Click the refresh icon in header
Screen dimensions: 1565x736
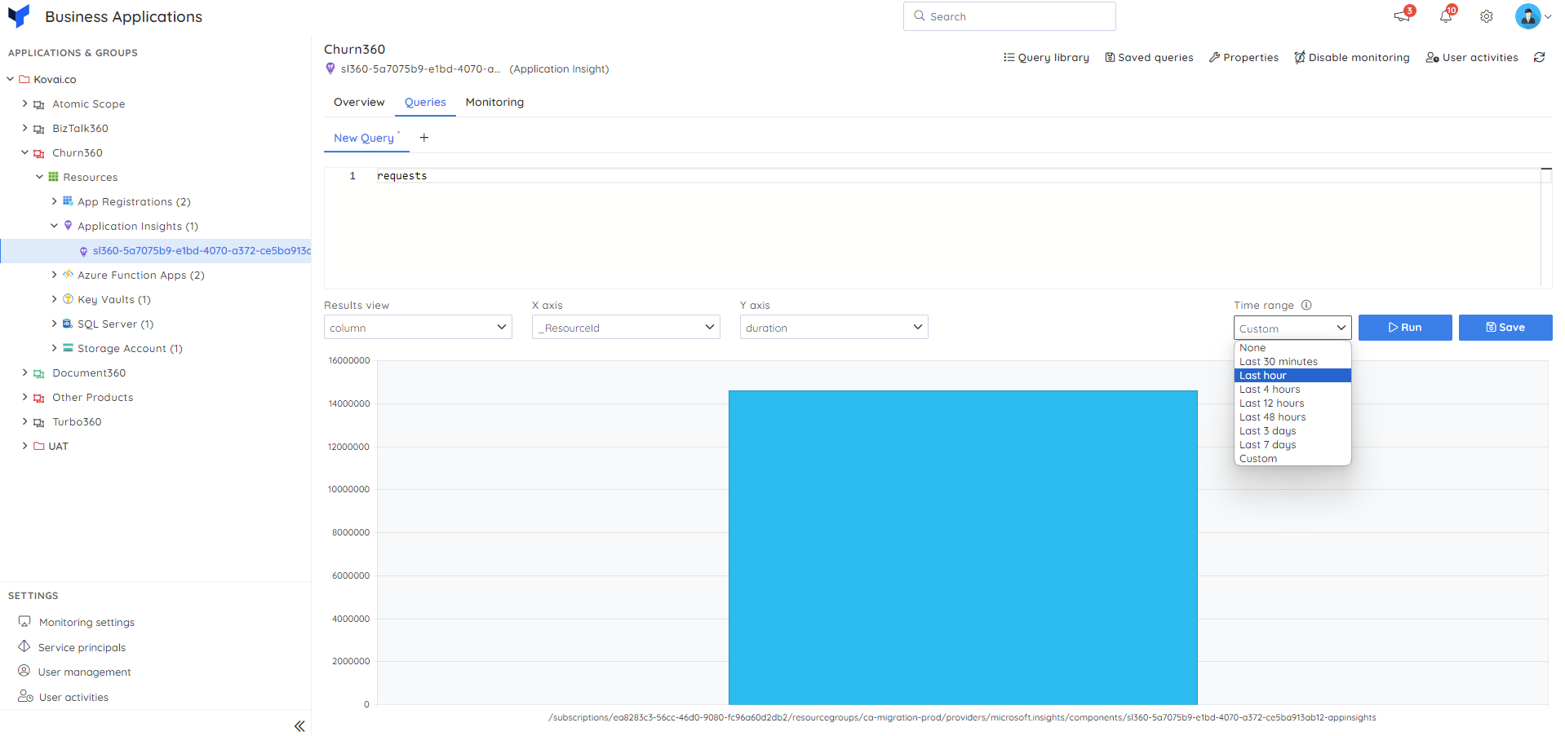(x=1539, y=57)
